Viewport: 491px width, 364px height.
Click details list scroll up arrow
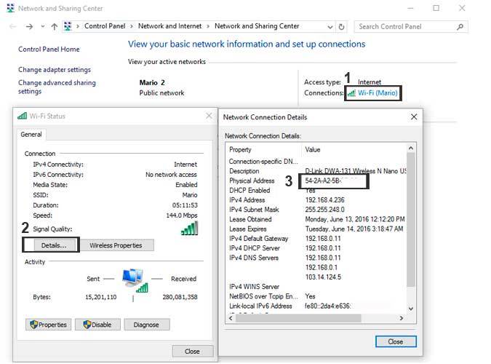point(411,148)
